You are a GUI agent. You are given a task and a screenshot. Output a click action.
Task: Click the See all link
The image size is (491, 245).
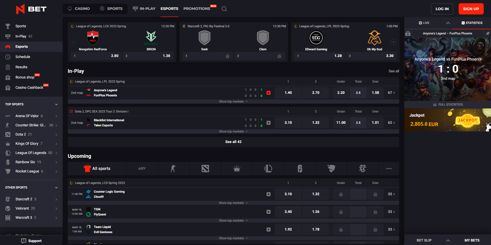(x=394, y=71)
